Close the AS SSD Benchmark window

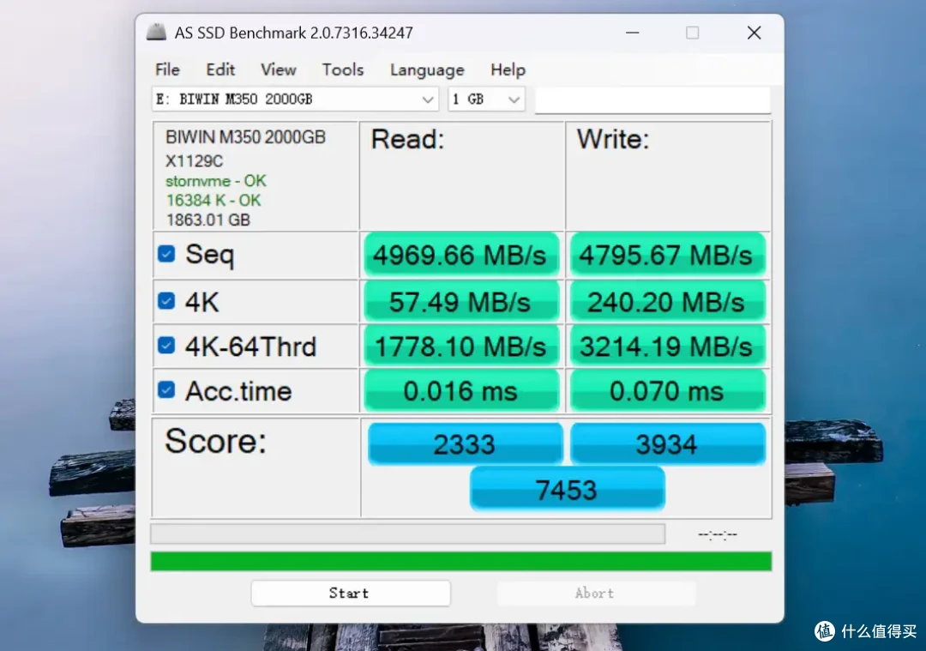click(755, 33)
